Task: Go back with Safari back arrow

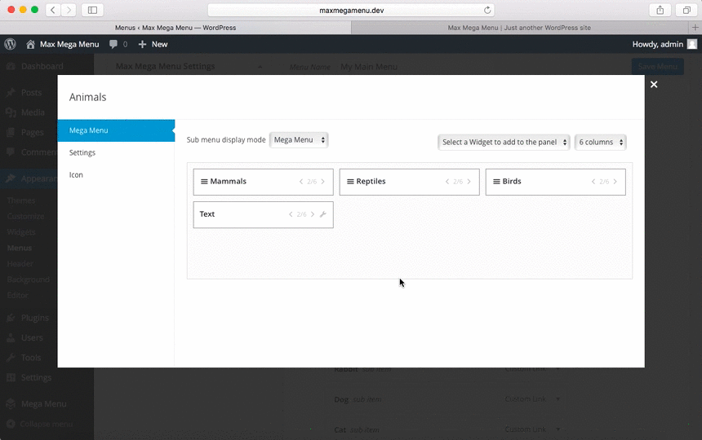Action: (x=53, y=10)
